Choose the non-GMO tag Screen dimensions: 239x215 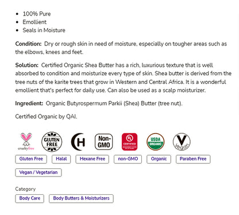[x=128, y=159]
